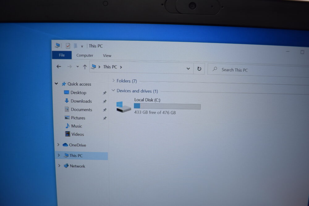Click the Documents page icon

pos(67,109)
